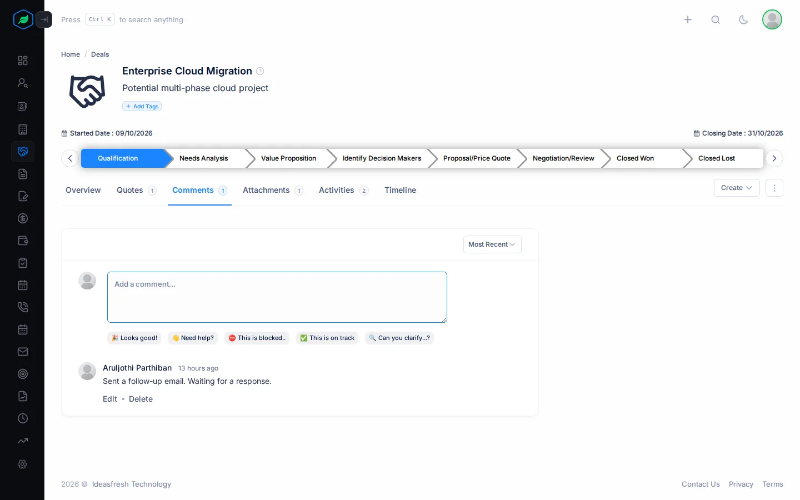
Task: Open the clipboard check icon in sidebar
Action: (x=23, y=263)
